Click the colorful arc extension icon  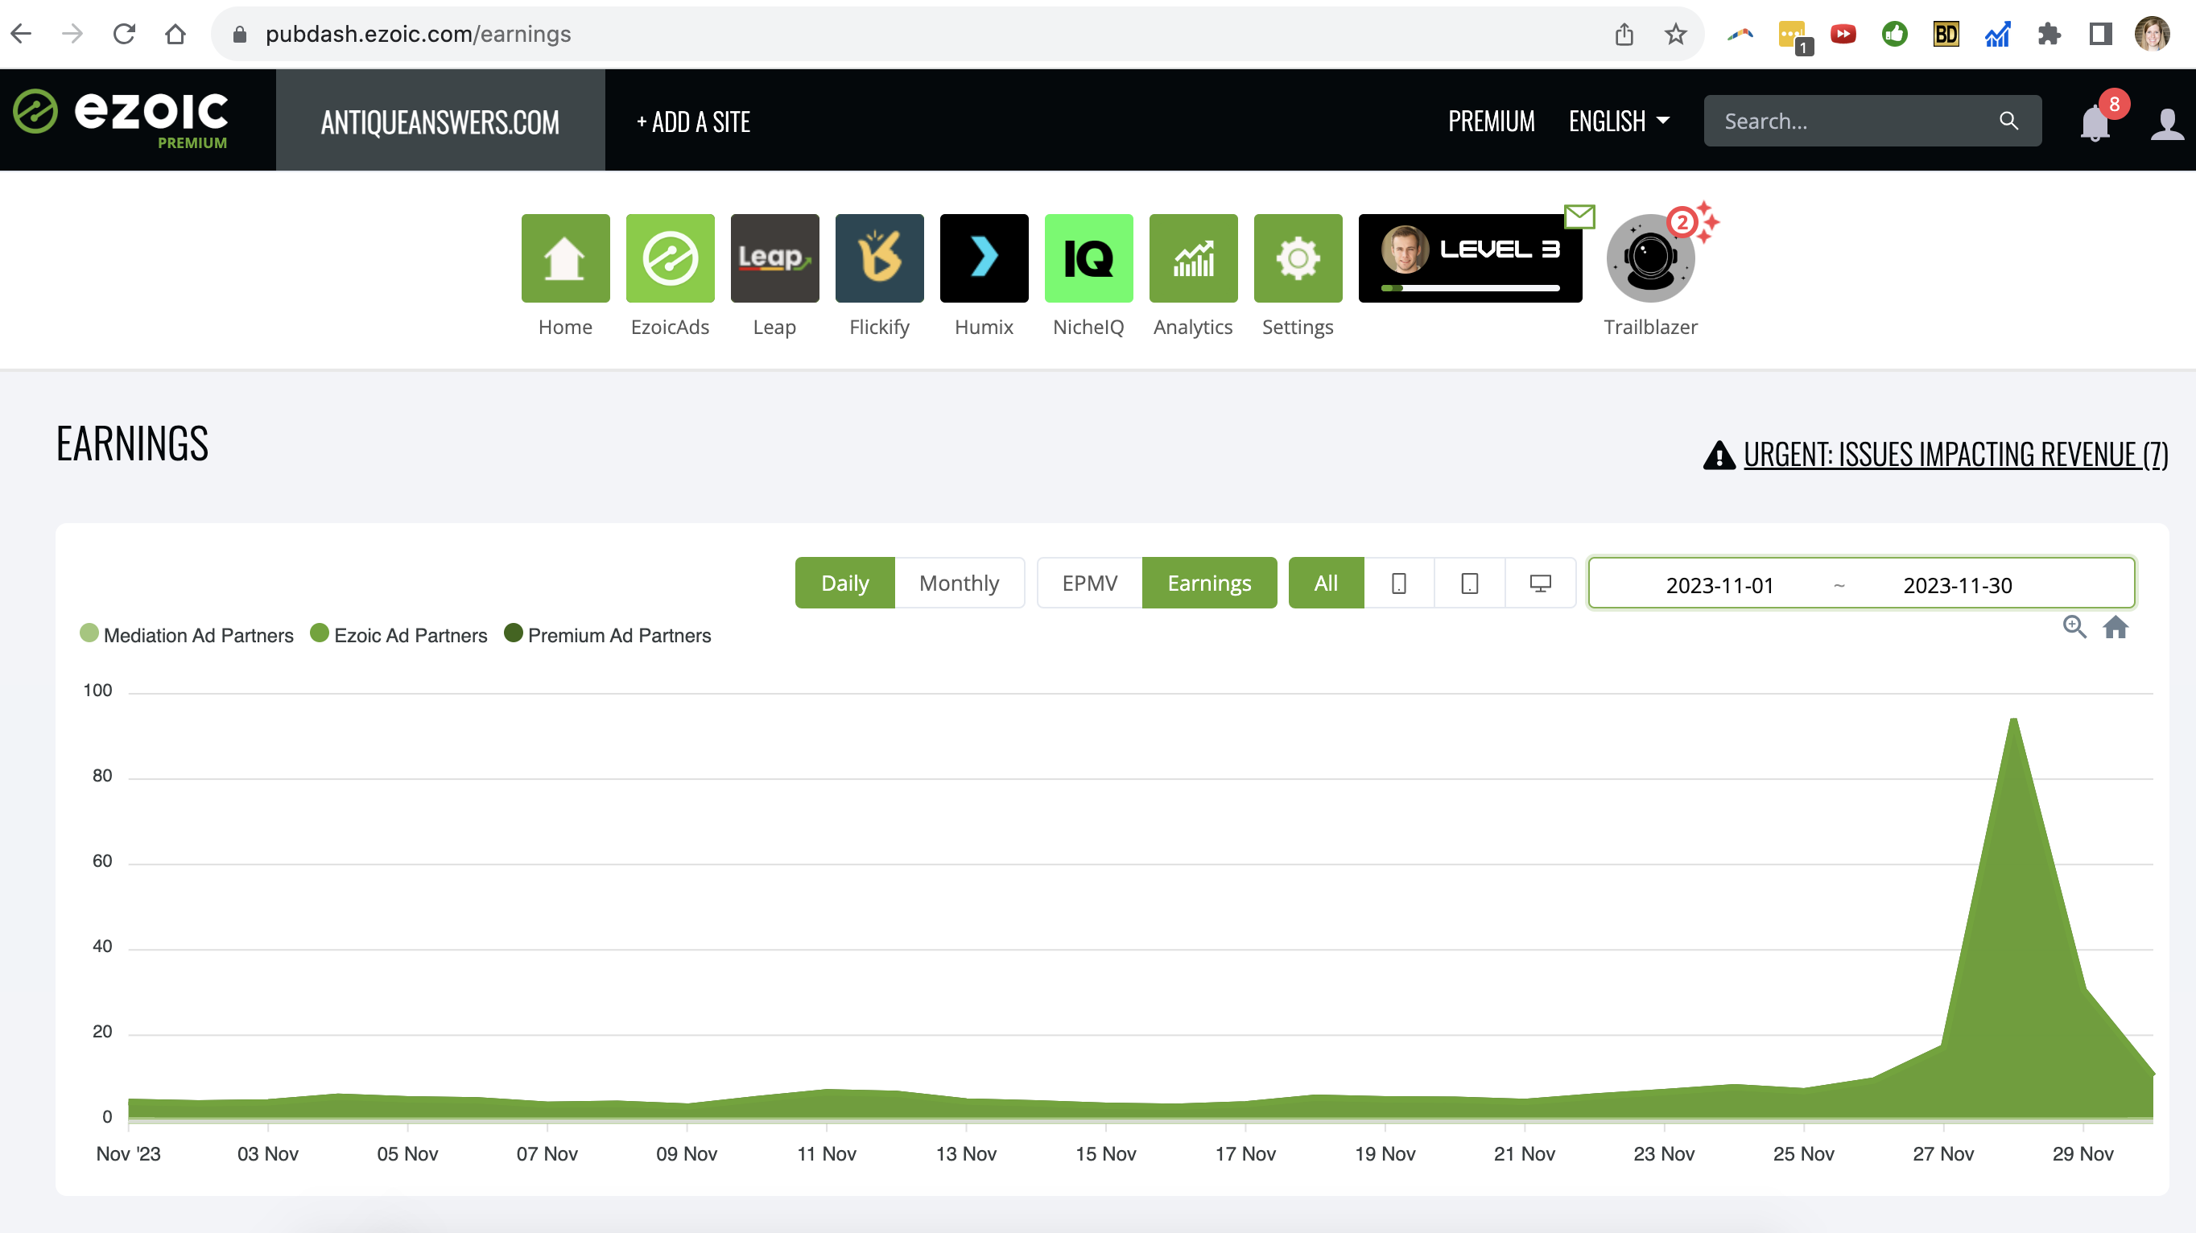tap(1740, 34)
